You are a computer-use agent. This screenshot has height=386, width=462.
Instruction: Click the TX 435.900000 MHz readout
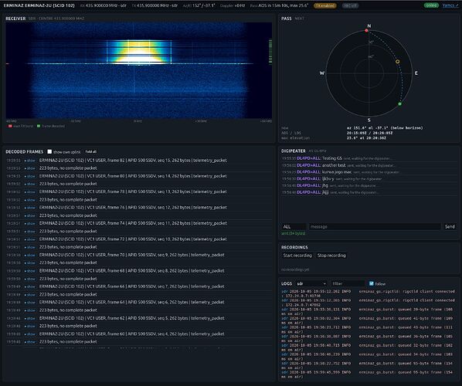pyautogui.click(x=155, y=5)
